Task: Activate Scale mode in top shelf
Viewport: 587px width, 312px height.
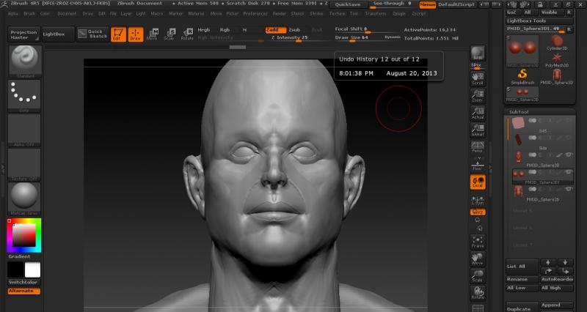Action: [169, 34]
